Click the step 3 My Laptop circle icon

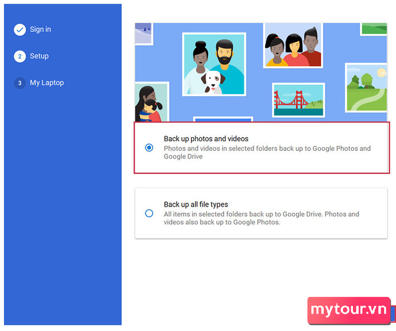coord(20,83)
